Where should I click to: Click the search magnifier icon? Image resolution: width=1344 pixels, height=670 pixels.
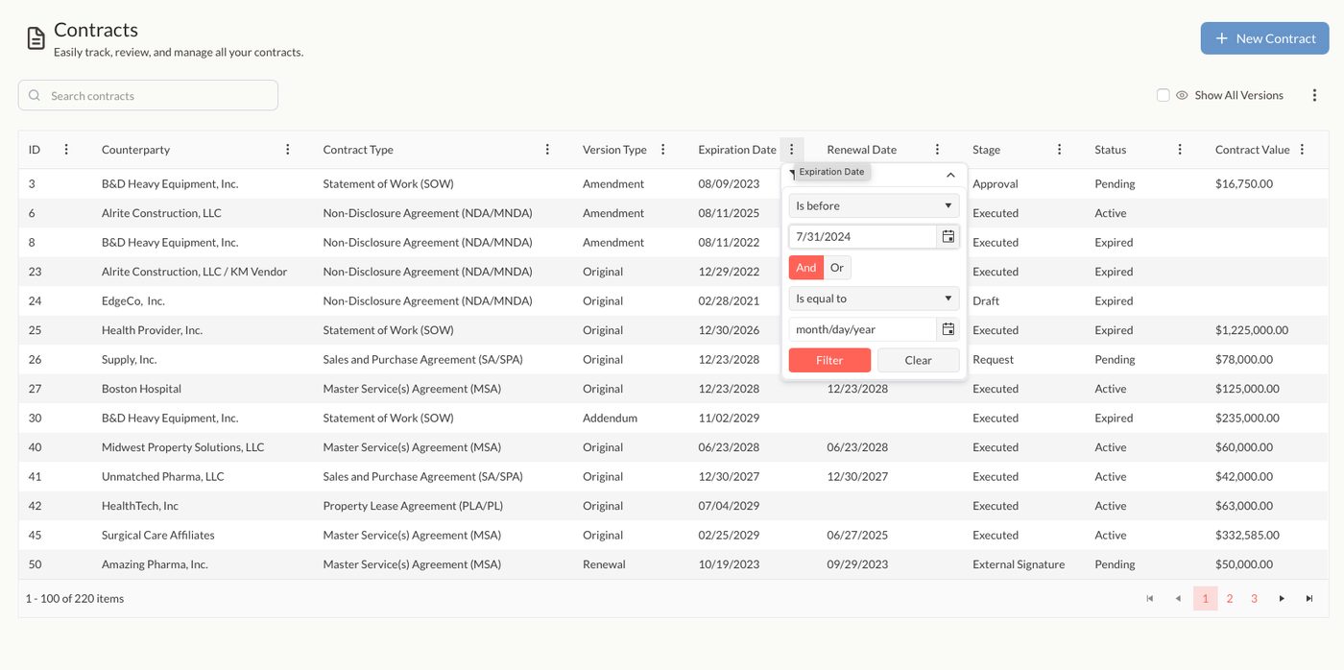[x=35, y=95]
